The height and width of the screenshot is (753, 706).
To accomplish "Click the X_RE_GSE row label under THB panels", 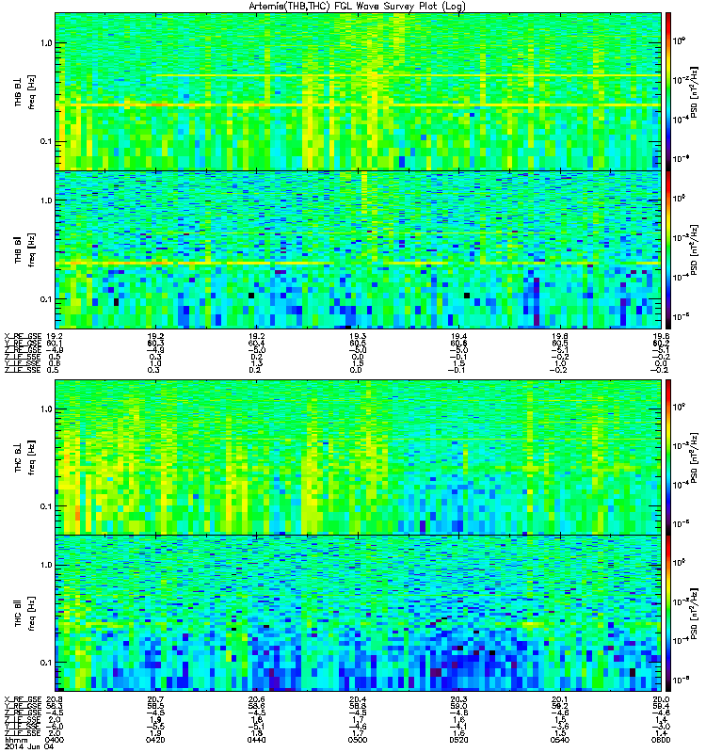I will [23, 337].
